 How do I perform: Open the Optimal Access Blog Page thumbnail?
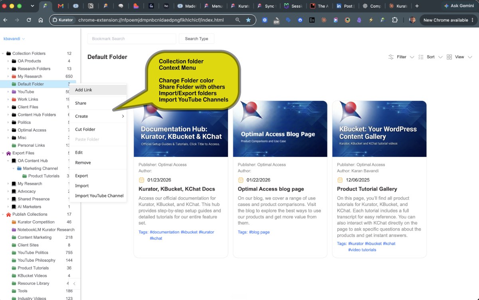coord(280,129)
